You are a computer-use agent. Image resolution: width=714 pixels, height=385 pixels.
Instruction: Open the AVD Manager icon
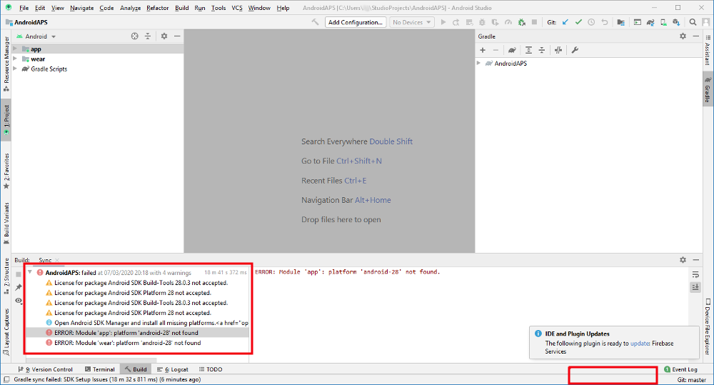click(663, 22)
